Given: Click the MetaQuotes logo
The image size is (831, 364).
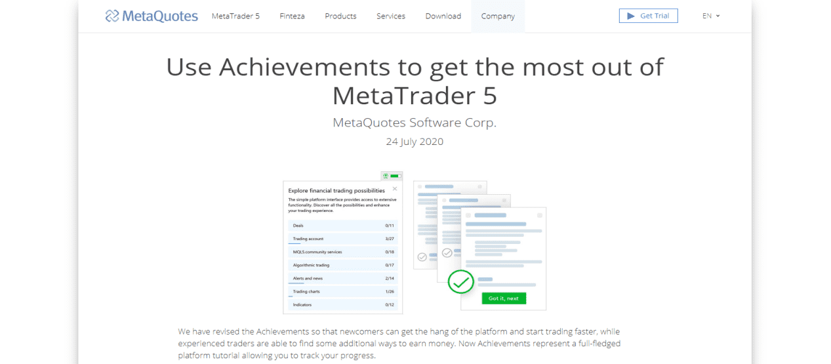Looking at the screenshot, I should click(152, 16).
